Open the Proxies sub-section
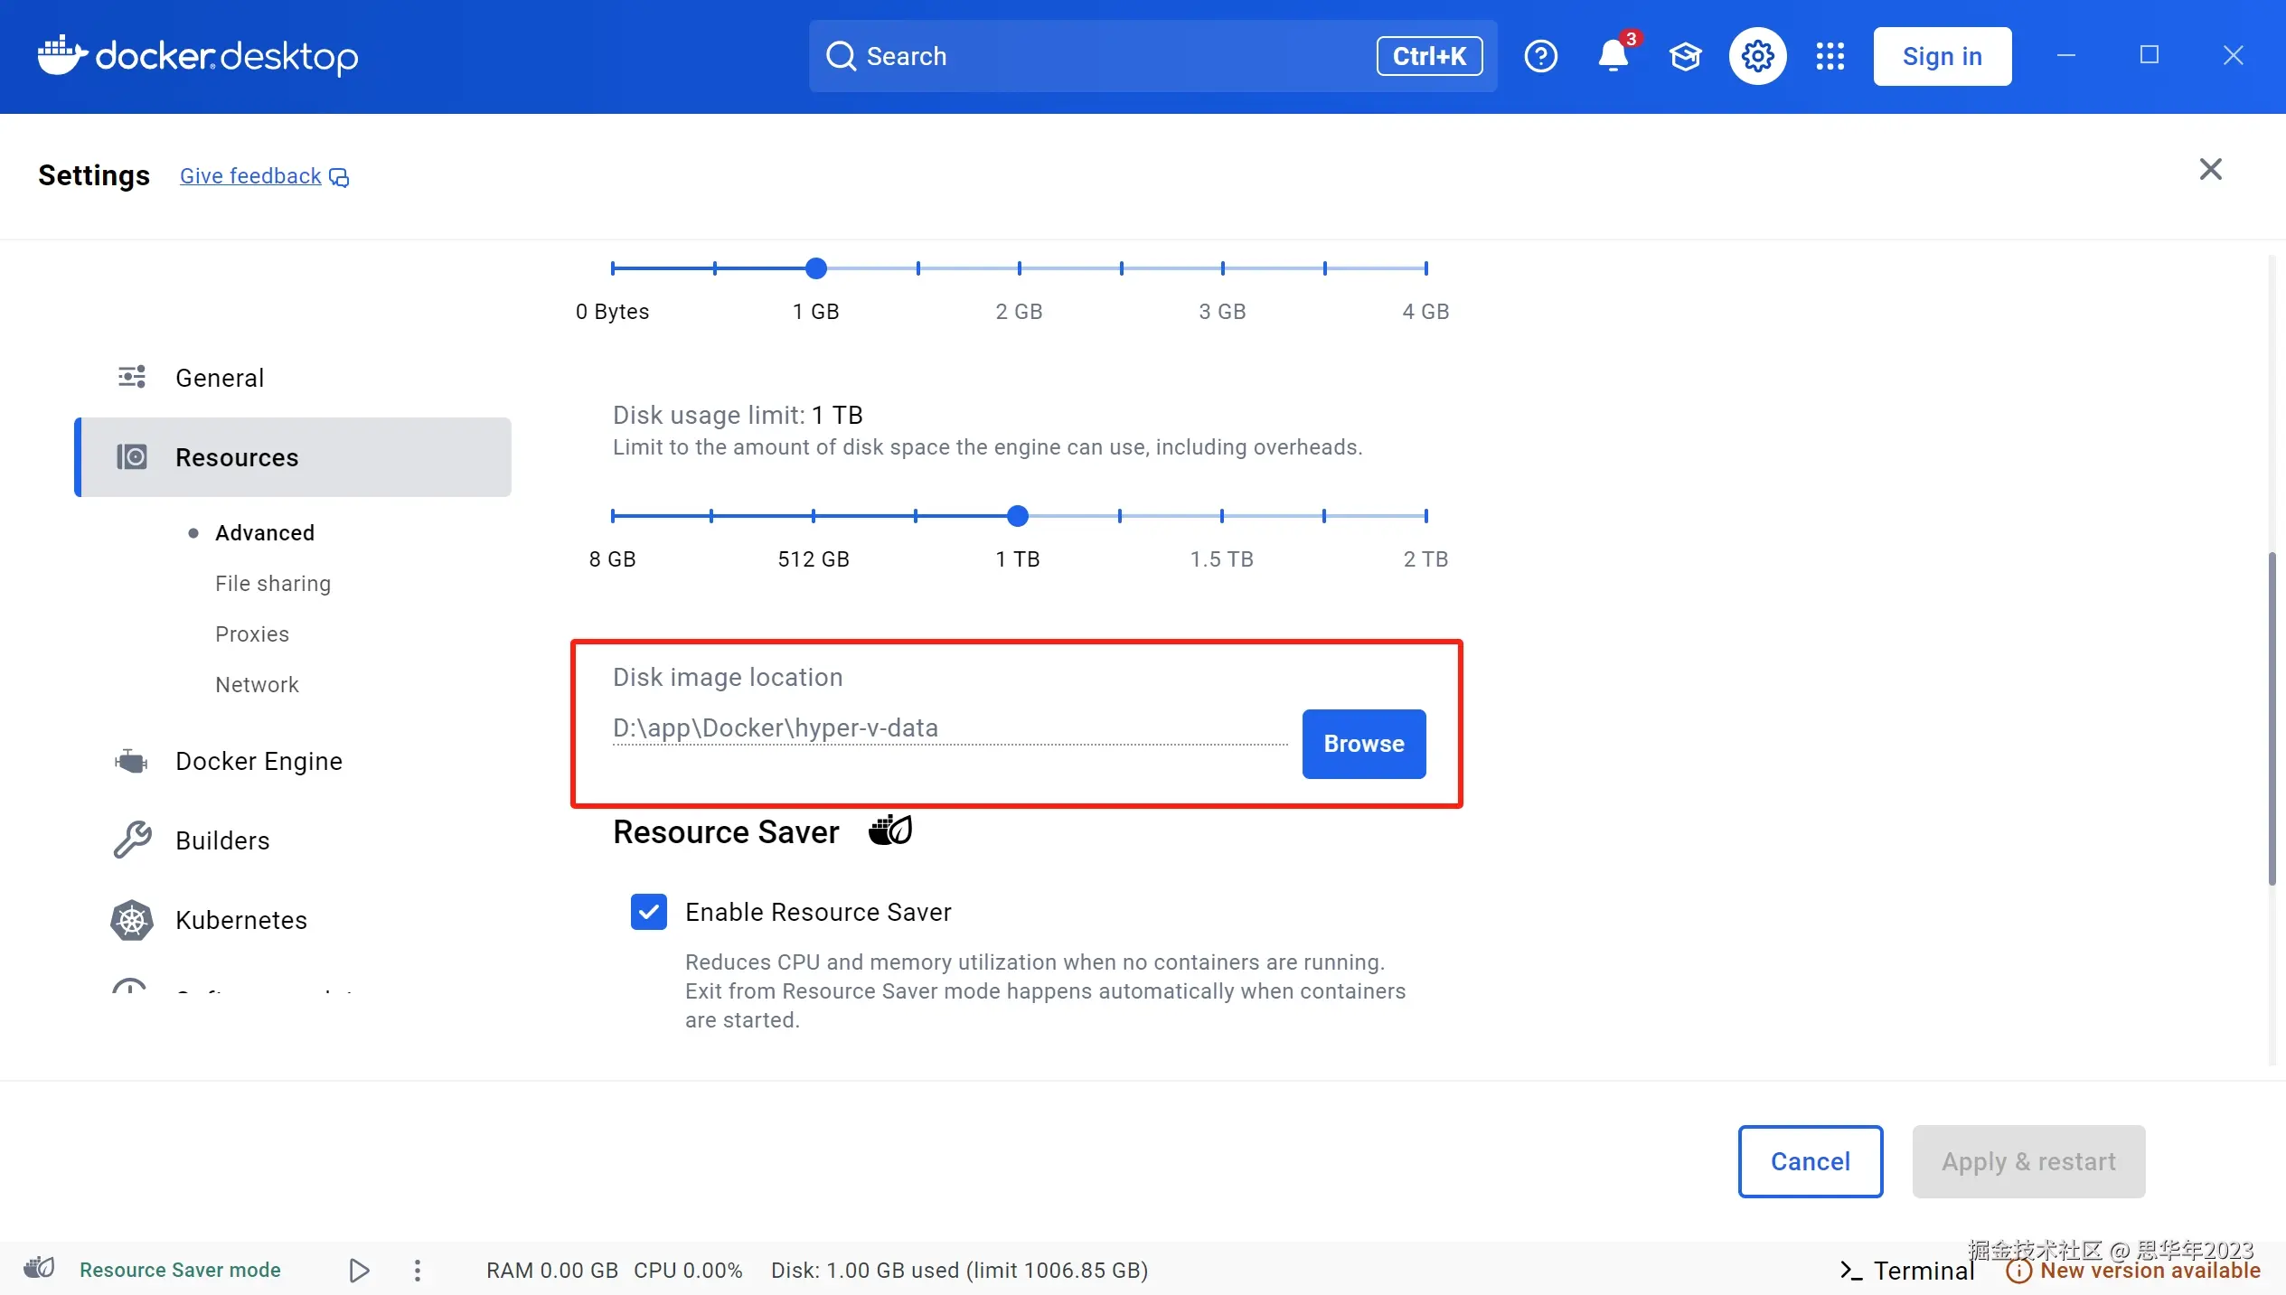This screenshot has width=2286, height=1295. (251, 633)
